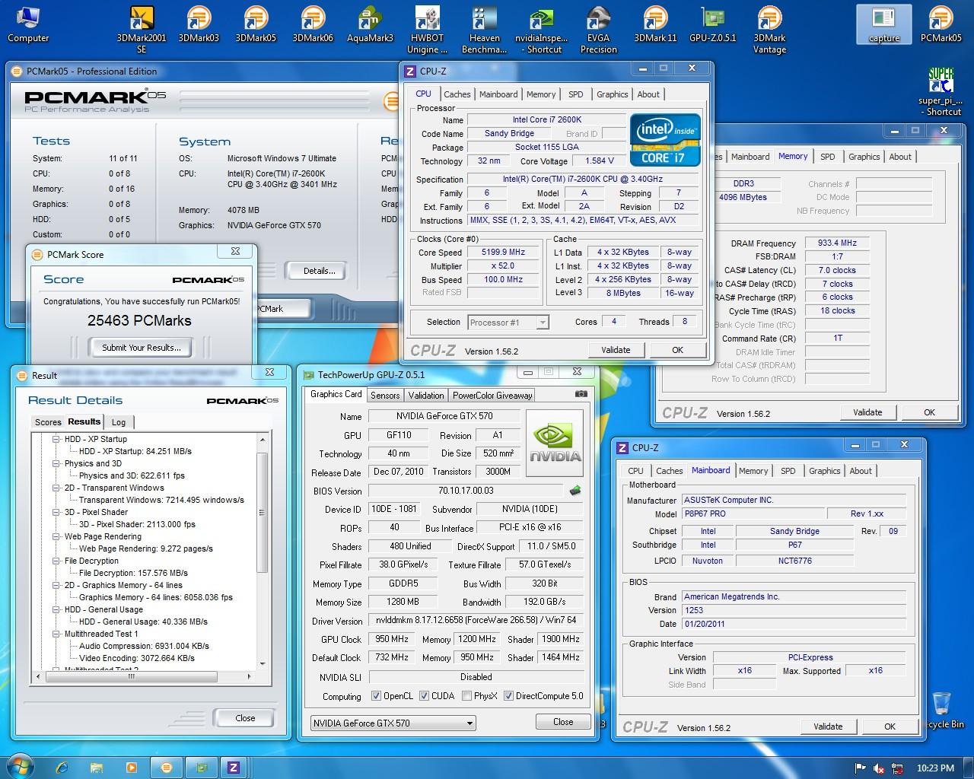
Task: Select Audio Compression result line
Action: (x=144, y=646)
